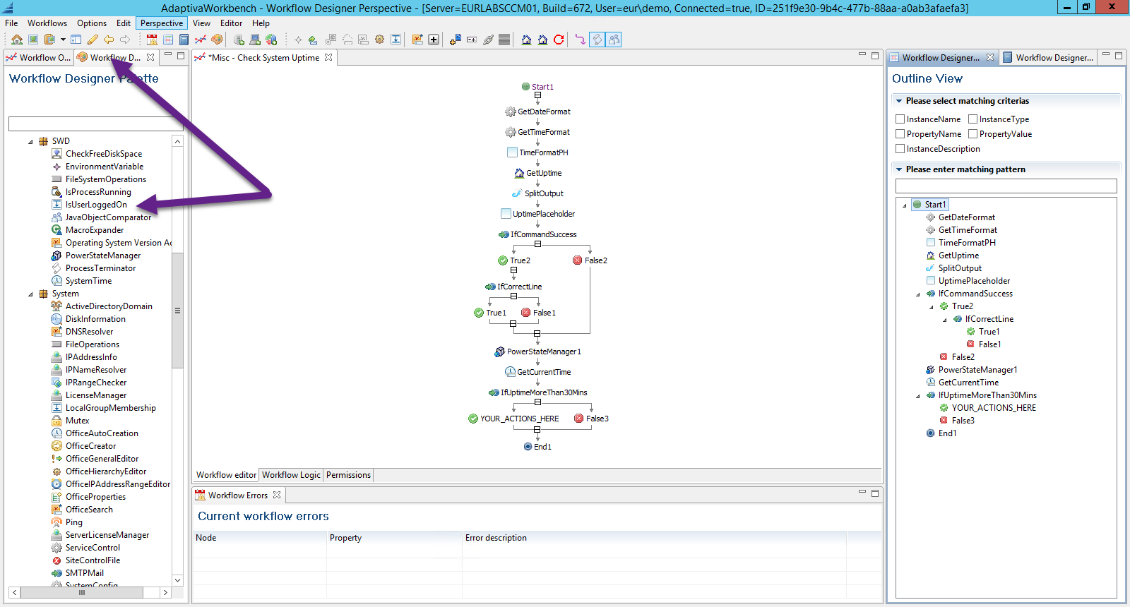Click the grey forward arrow toolbar icon
Viewport: 1130px width, 607px height.
125,40
